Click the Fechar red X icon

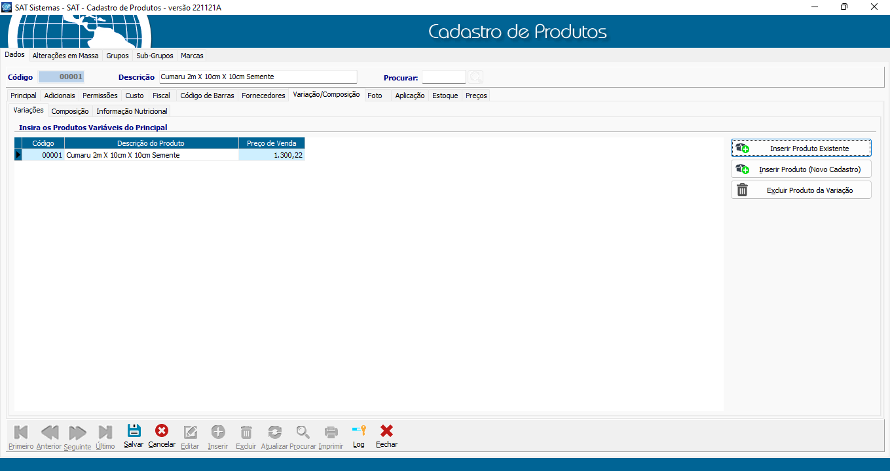[x=386, y=432]
